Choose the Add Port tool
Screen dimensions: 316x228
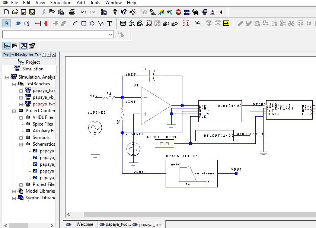pyautogui.click(x=18, y=23)
